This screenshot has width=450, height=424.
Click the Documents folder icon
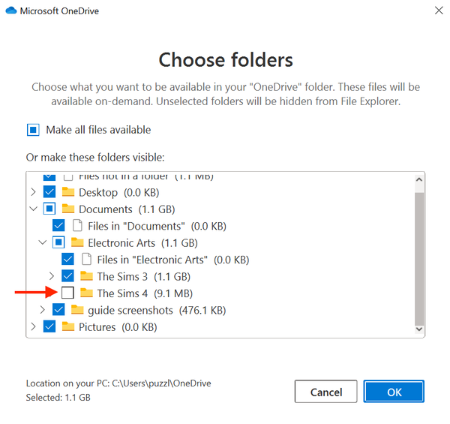point(68,209)
